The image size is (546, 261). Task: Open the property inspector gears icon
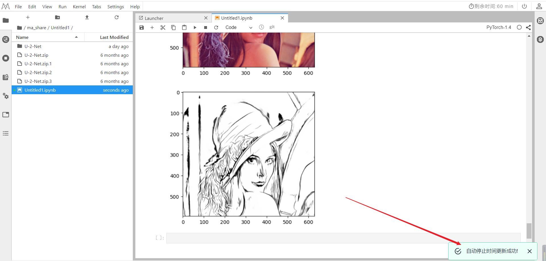click(6, 96)
